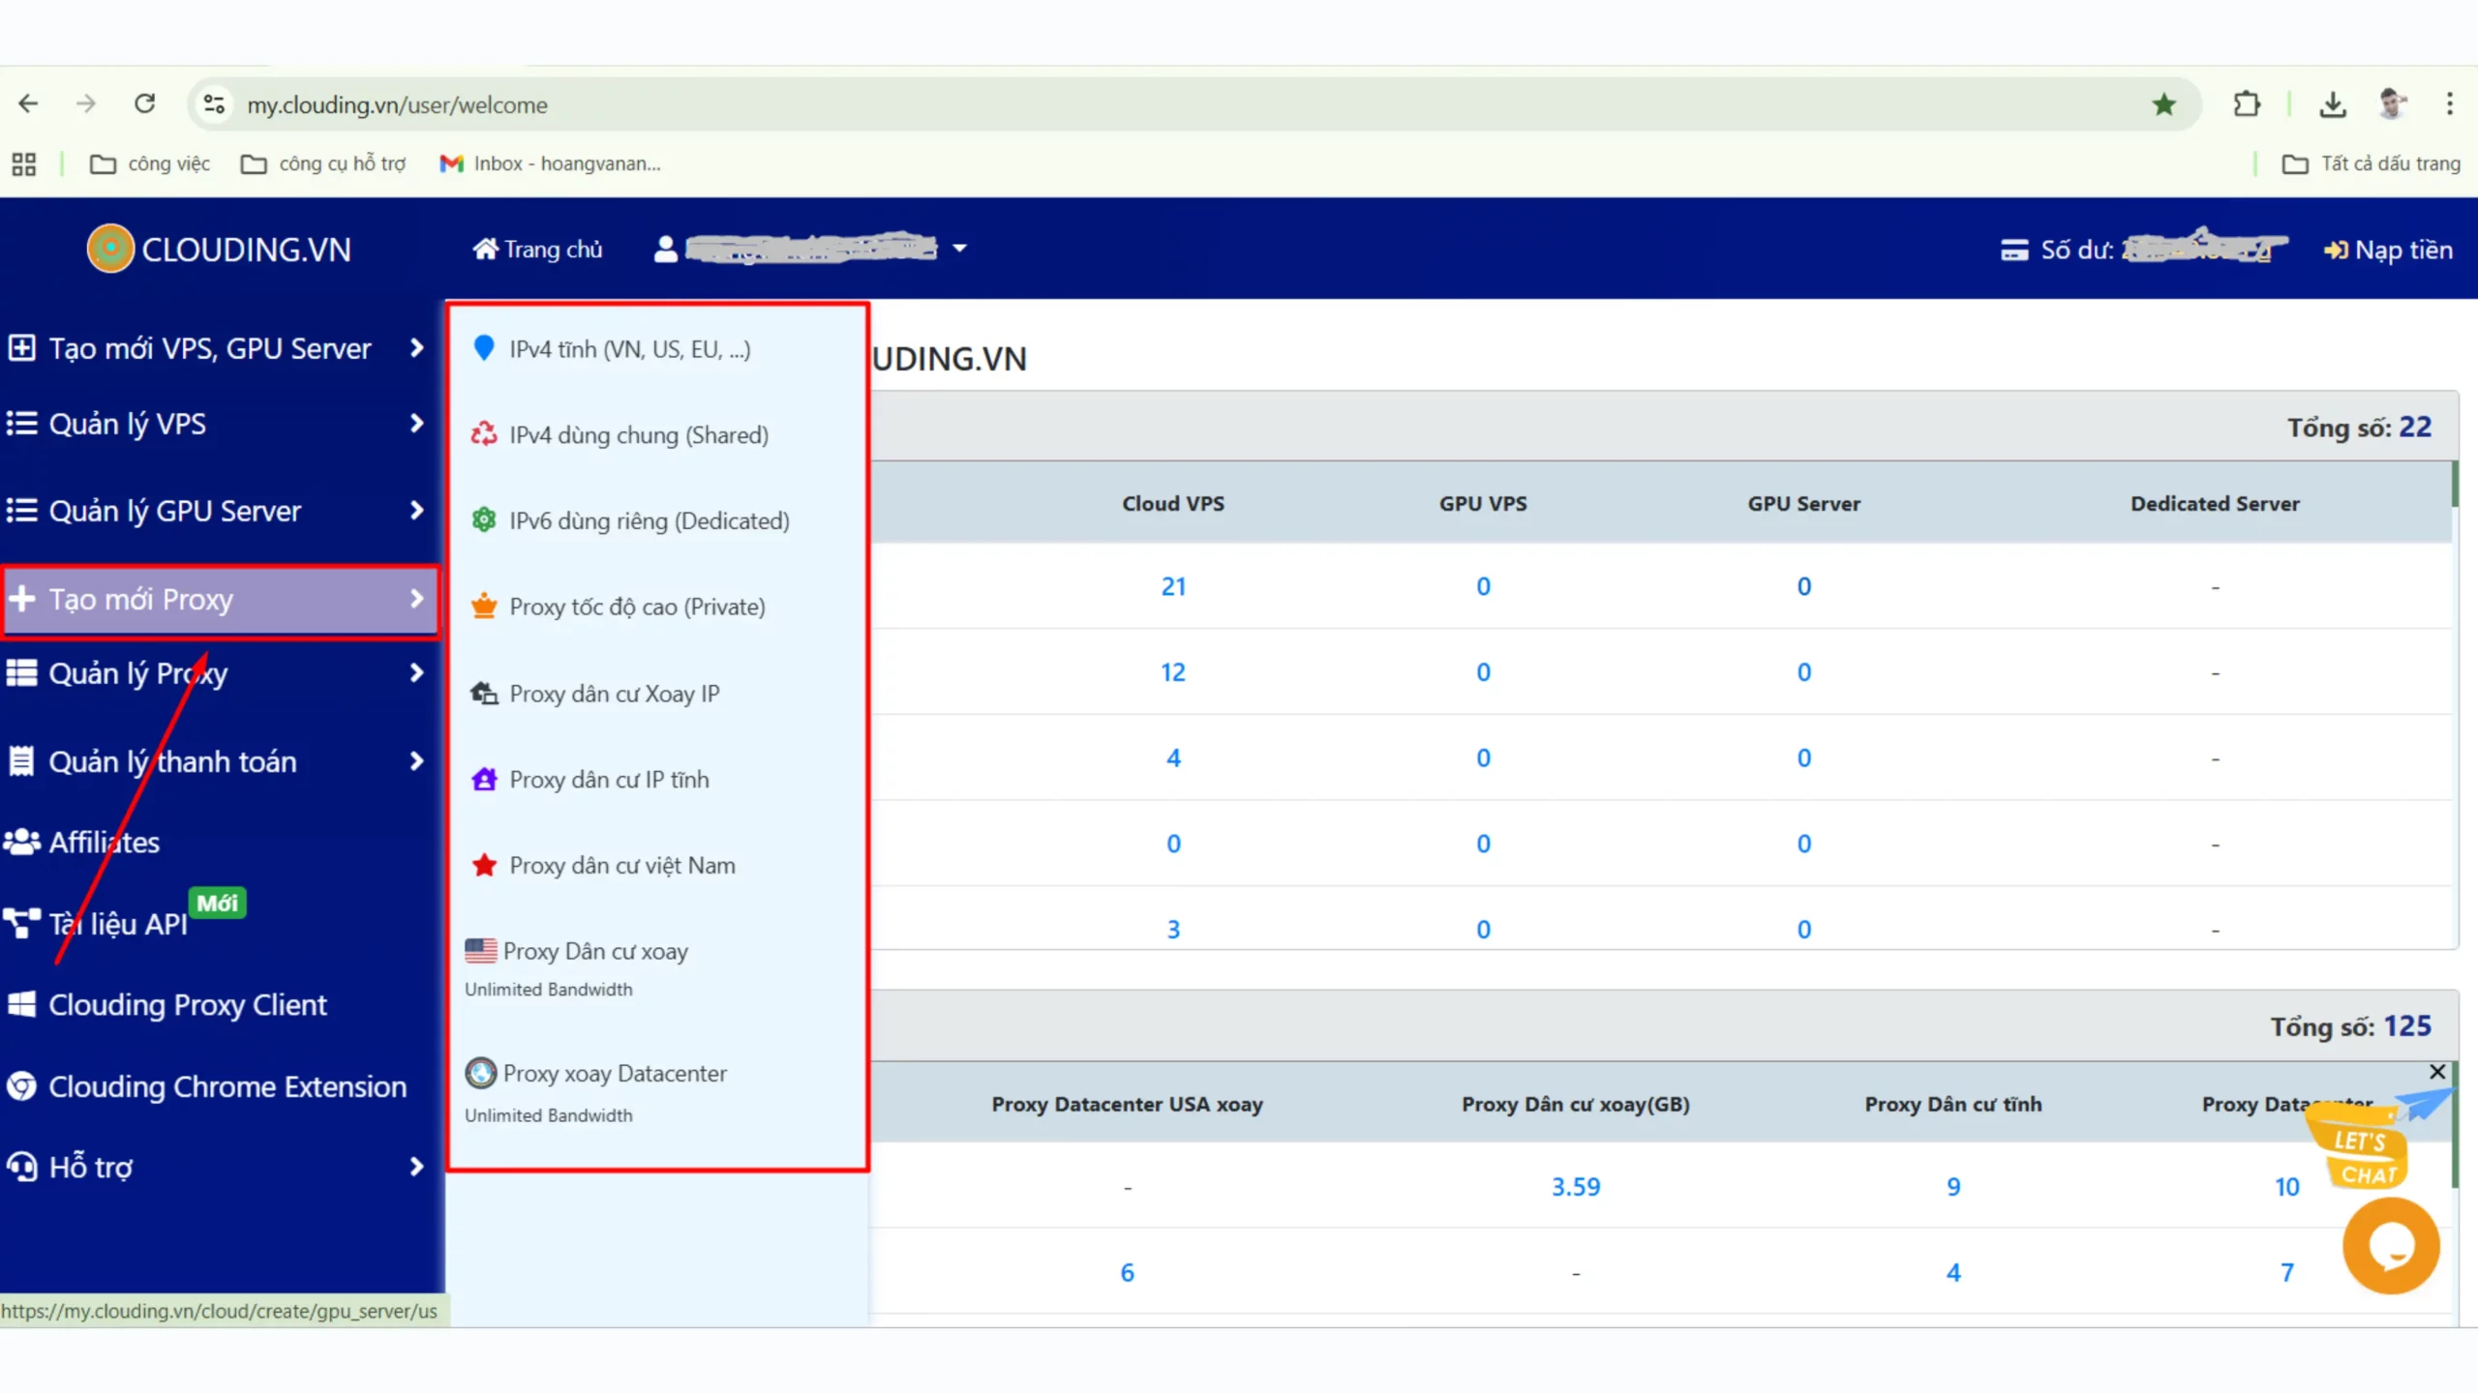
Task: Open the Cloud VPS count link showing 21
Action: (x=1172, y=586)
